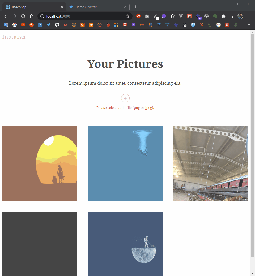Open the Udemy bookmark
The width and height of the screenshot is (255, 276).
coord(66,25)
